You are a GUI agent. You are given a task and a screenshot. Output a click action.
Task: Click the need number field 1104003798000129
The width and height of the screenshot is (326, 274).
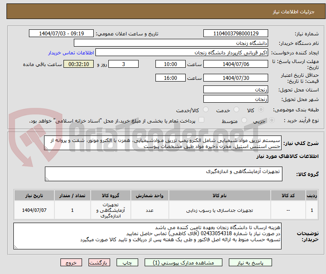tap(236, 34)
